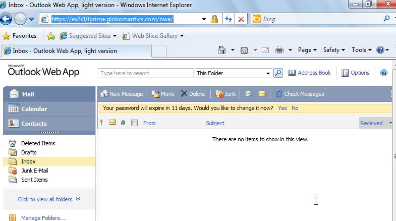Viewport: 396px width, 221px height.
Task: Click the security lock icon
Action: point(214,19)
